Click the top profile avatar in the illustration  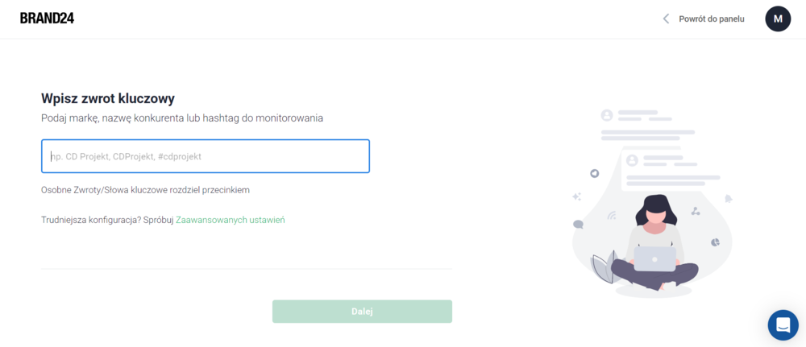pos(607,115)
